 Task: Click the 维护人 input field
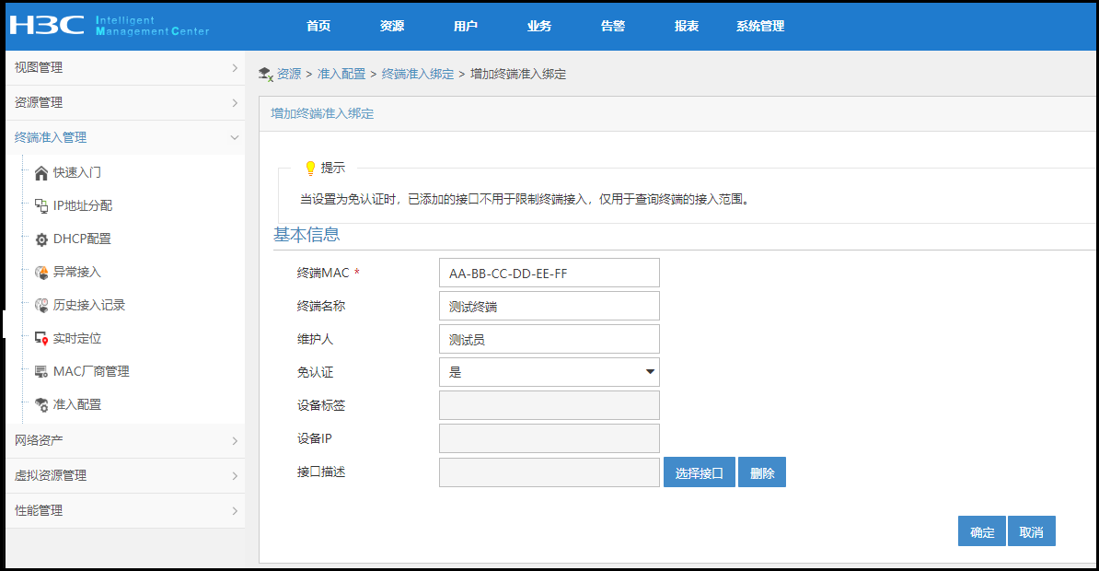[x=549, y=339]
